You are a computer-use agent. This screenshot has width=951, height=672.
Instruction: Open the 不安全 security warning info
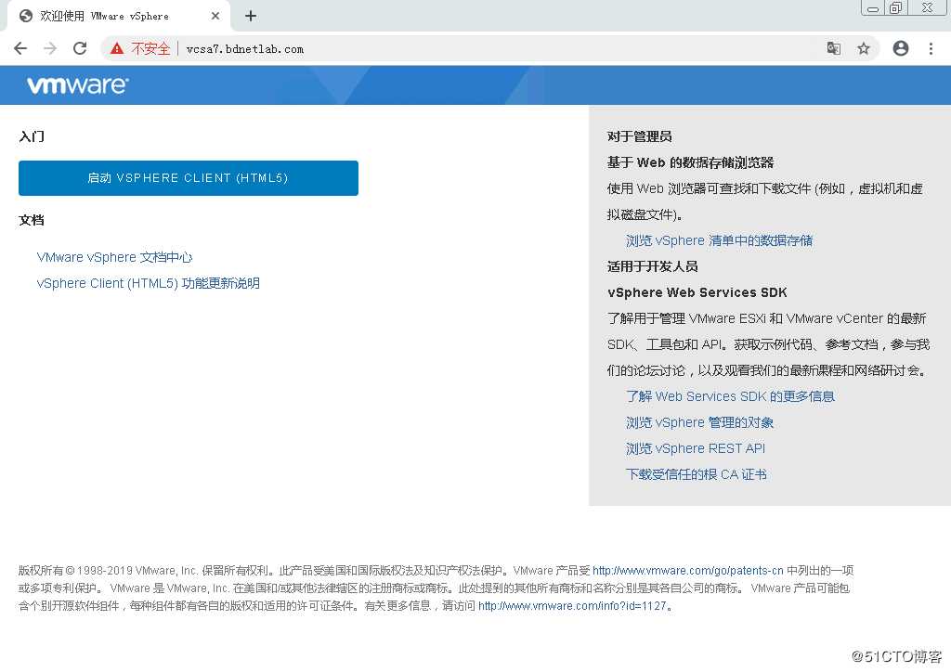140,48
